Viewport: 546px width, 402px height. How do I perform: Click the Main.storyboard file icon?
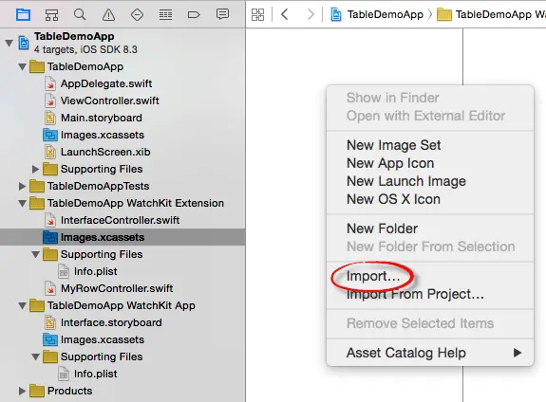point(50,118)
